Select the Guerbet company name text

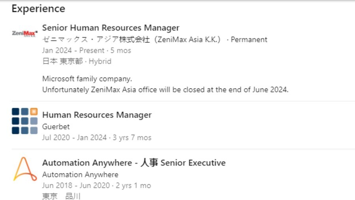pyautogui.click(x=56, y=126)
